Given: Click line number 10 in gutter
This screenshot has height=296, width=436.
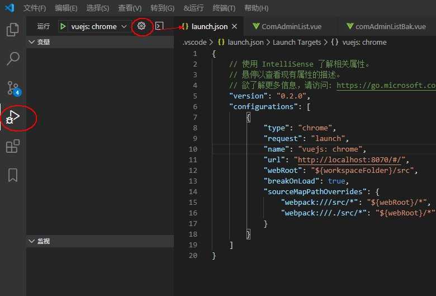Looking at the screenshot, I should (193, 149).
